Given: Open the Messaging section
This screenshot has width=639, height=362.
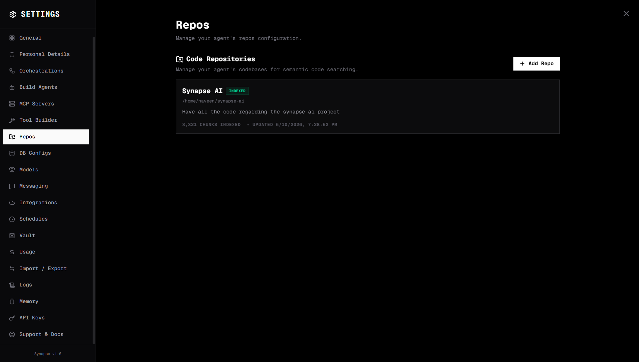Looking at the screenshot, I should pos(46,186).
